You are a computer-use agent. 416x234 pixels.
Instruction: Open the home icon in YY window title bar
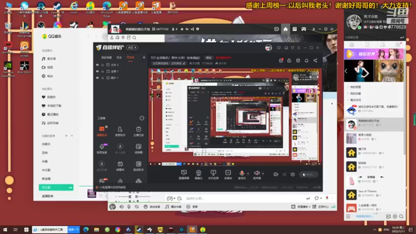(x=285, y=29)
